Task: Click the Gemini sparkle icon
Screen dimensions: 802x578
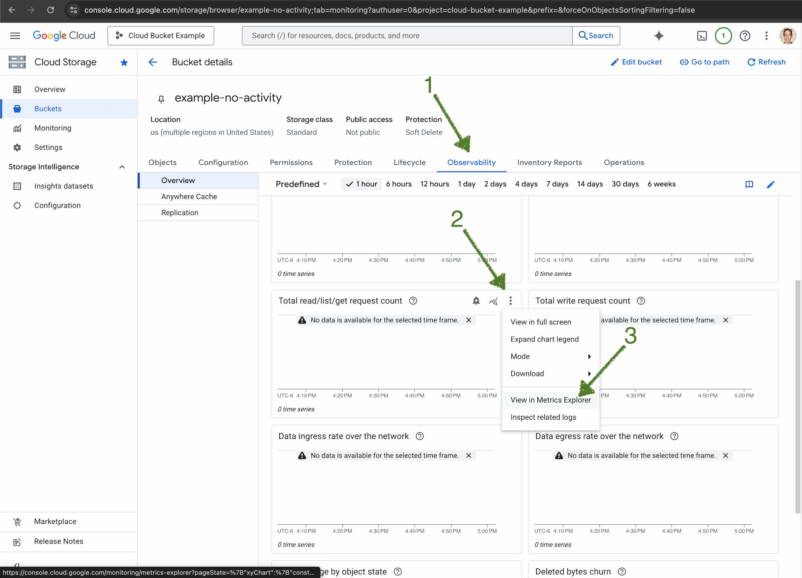Action: tap(659, 36)
